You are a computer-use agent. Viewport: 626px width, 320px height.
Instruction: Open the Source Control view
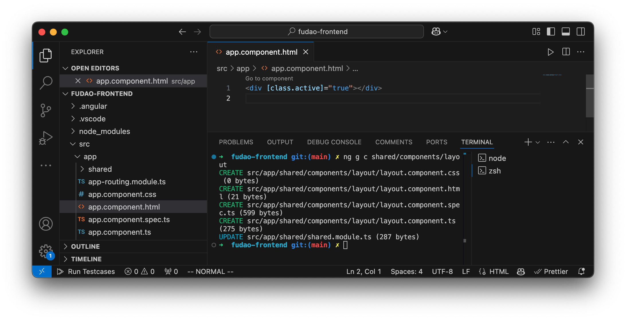(46, 110)
